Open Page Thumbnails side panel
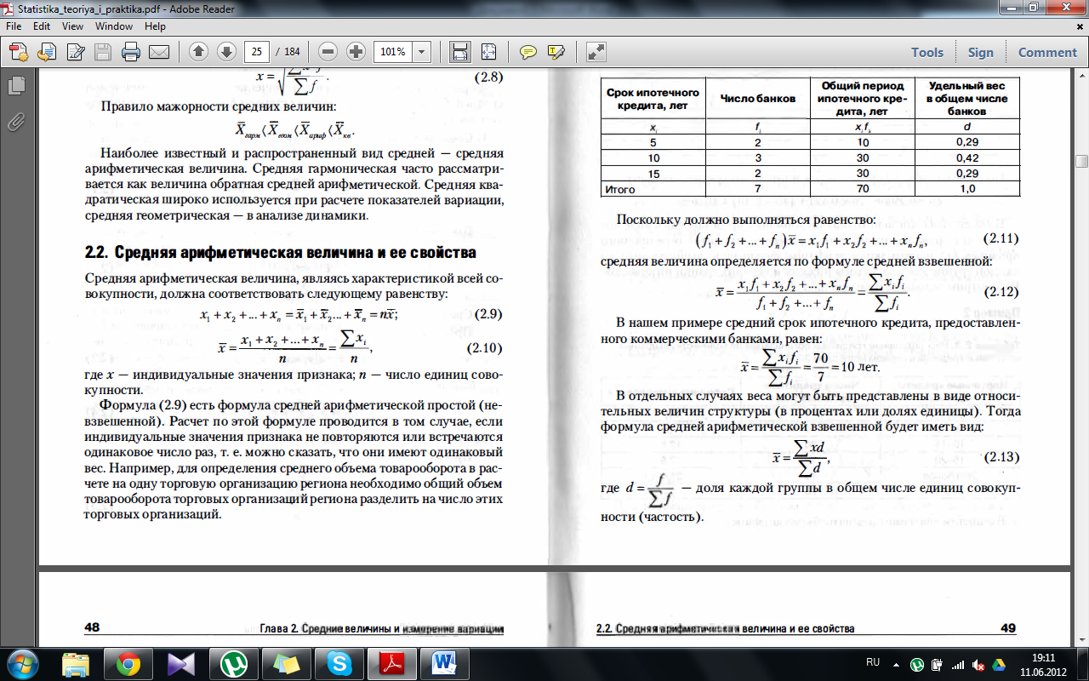The width and height of the screenshot is (1089, 681). (15, 86)
